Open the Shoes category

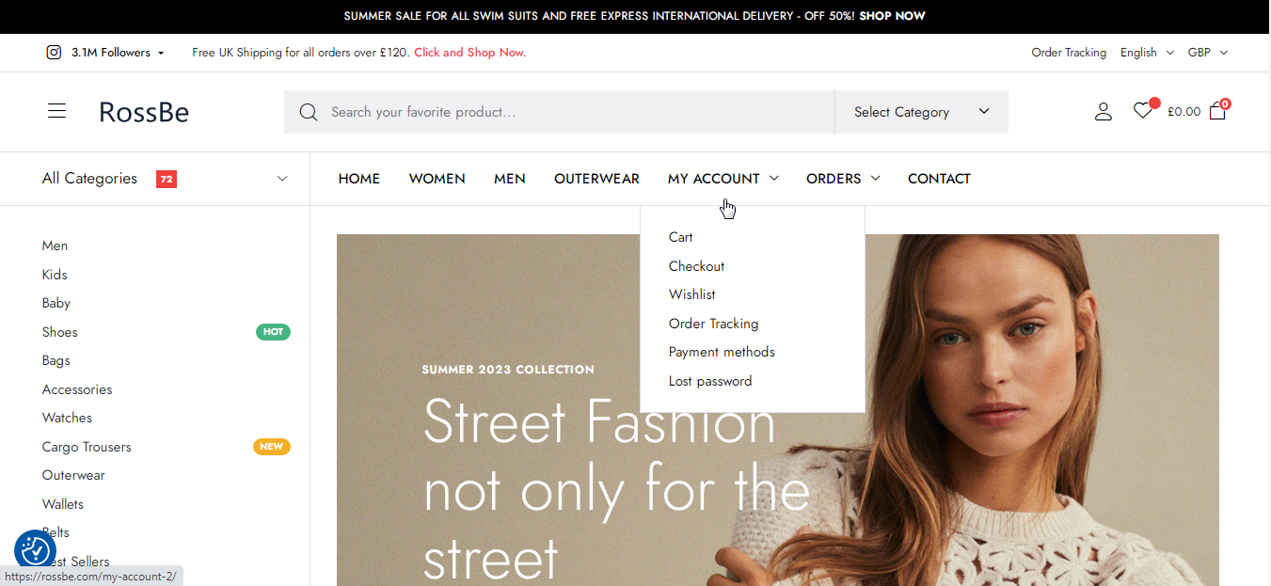(60, 332)
